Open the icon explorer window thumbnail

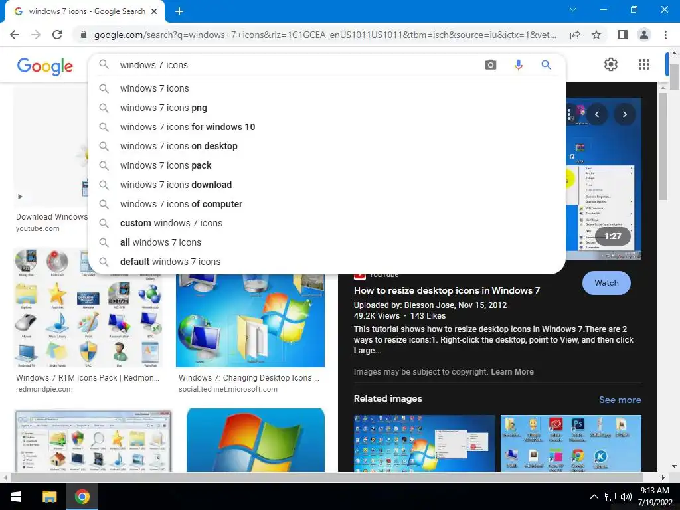tap(93, 441)
